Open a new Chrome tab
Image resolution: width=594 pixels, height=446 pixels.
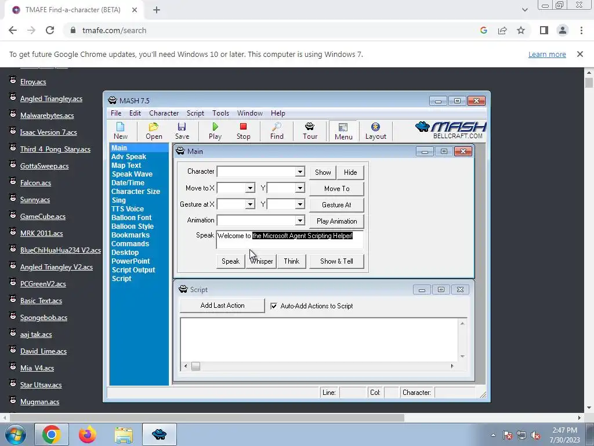point(157,10)
